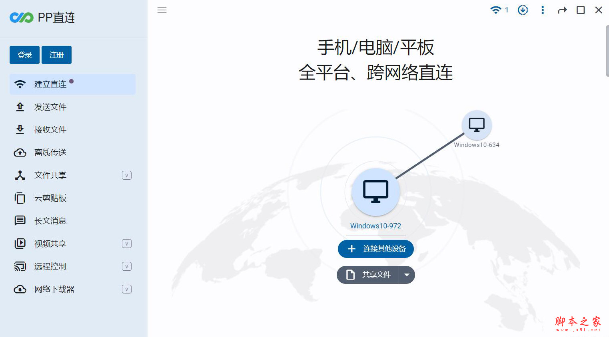Select the Windows10-634 device node
Screen dimensions: 609x337
[x=476, y=125]
